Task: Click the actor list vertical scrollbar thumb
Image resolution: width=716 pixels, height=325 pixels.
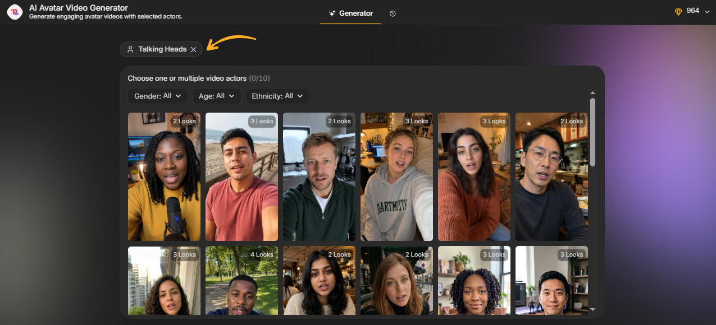Action: 592,132
